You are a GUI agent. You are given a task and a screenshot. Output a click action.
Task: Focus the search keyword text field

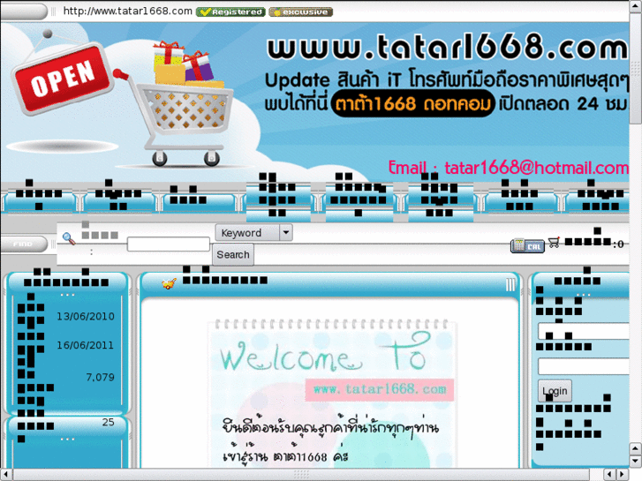(x=169, y=244)
